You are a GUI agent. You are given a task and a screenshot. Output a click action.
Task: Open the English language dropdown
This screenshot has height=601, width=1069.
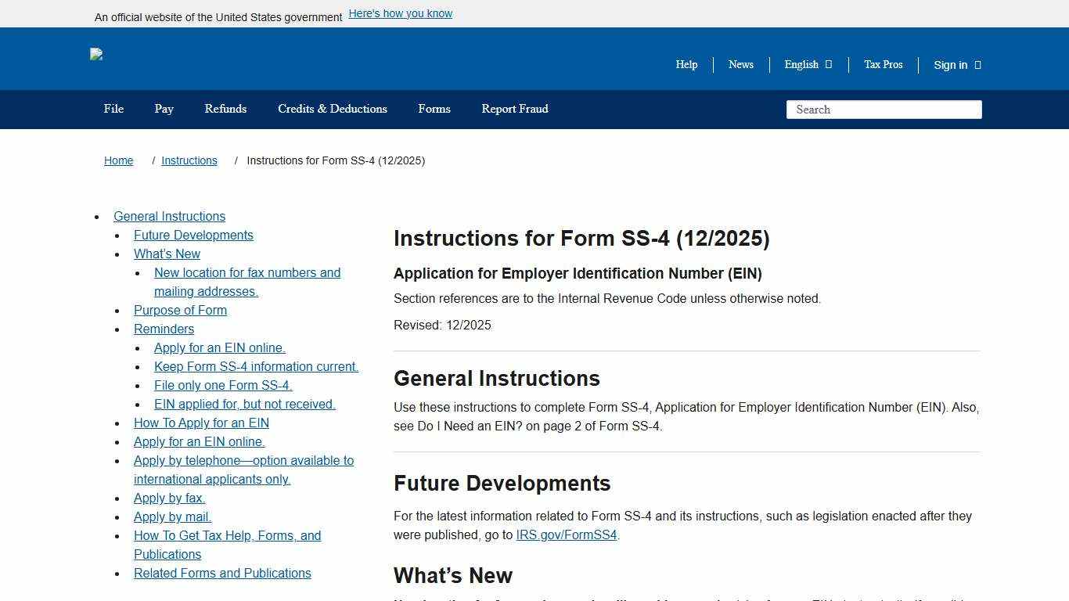pyautogui.click(x=806, y=65)
